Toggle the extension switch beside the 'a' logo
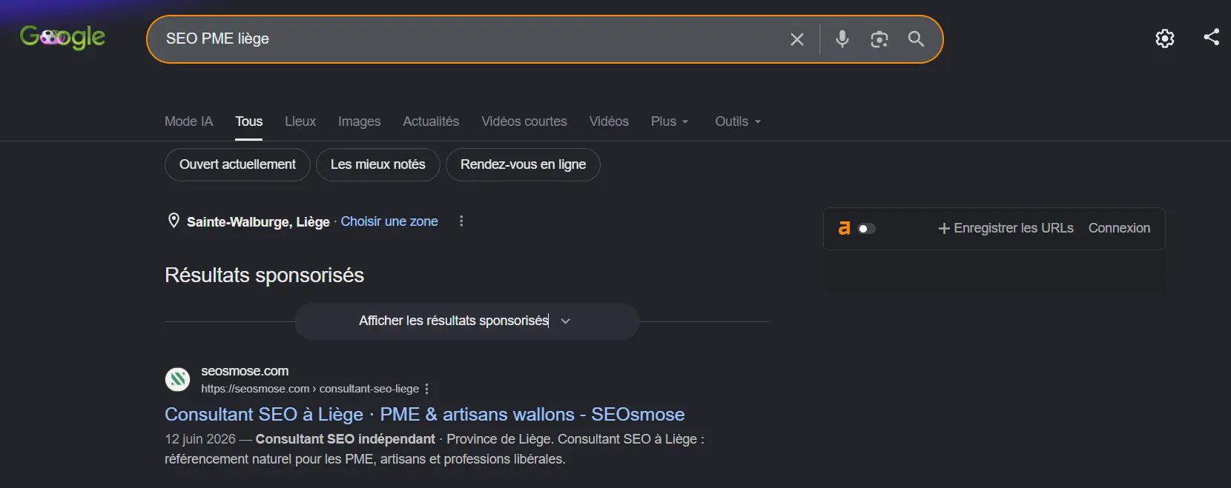Screen dimensions: 1231x488 coord(866,229)
